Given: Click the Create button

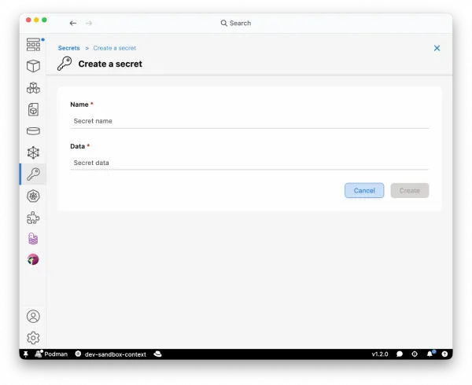Looking at the screenshot, I should point(410,190).
